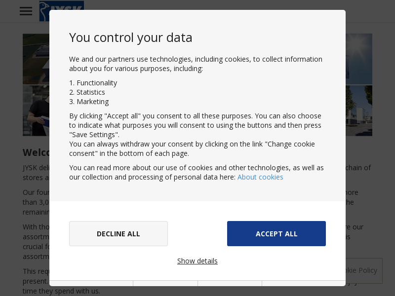Screen dimensions: 395x296
Task: Decline all cookies
Action: [x=118, y=233]
